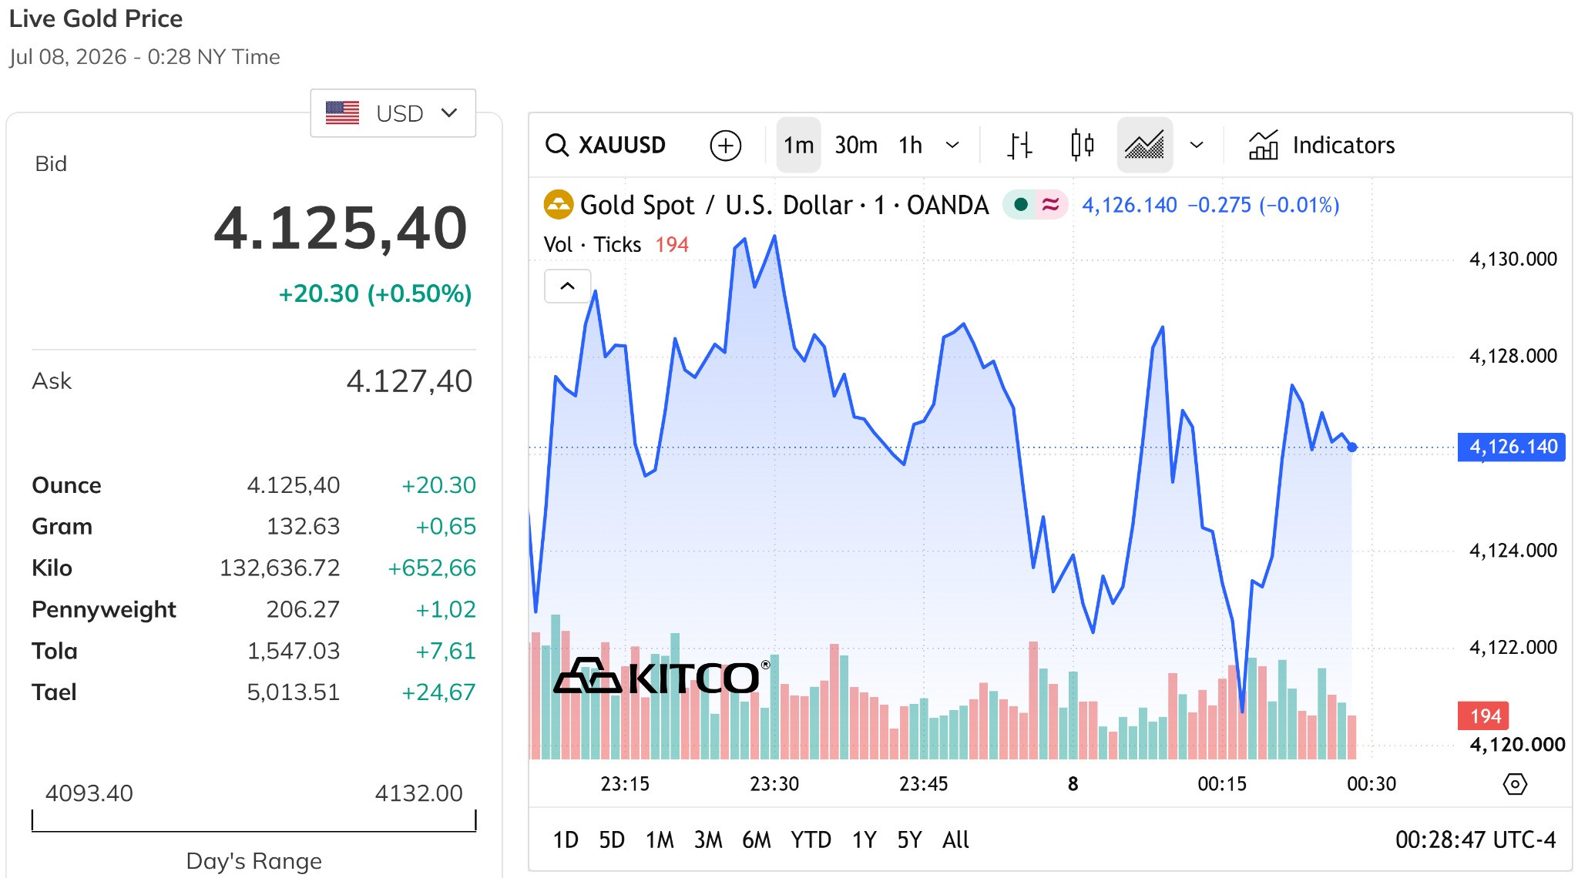Click the Kitco logo watermark
This screenshot has height=878, width=1578.
pos(662,677)
